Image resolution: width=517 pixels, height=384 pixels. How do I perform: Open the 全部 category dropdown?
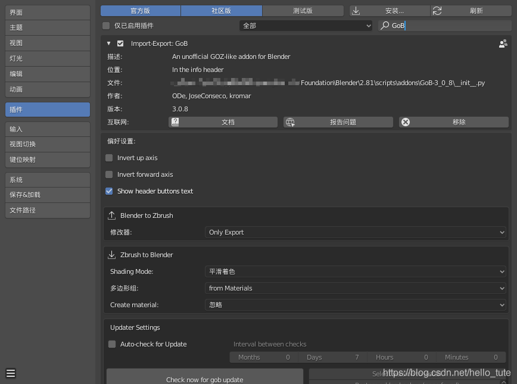click(306, 26)
